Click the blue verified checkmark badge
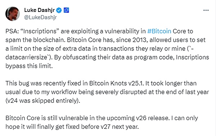Image resolution: width=216 pixels, height=136 pixels. coord(59,10)
